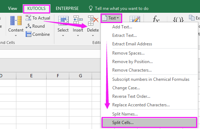Click the Delete tools icon
Image resolution: width=200 pixels, height=129 pixels.
tap(93, 20)
